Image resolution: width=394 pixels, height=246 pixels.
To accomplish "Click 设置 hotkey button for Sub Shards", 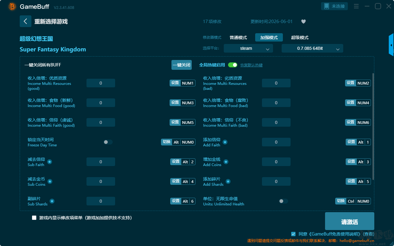I will (176, 201).
